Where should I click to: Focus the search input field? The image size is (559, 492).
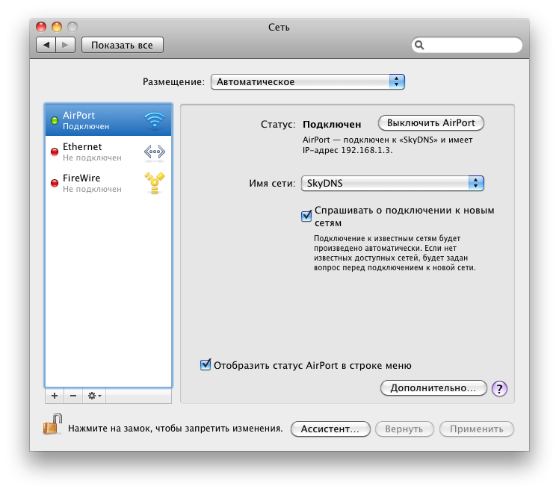tap(466, 45)
